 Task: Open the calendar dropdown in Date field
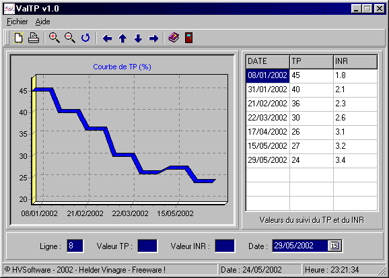tap(334, 246)
